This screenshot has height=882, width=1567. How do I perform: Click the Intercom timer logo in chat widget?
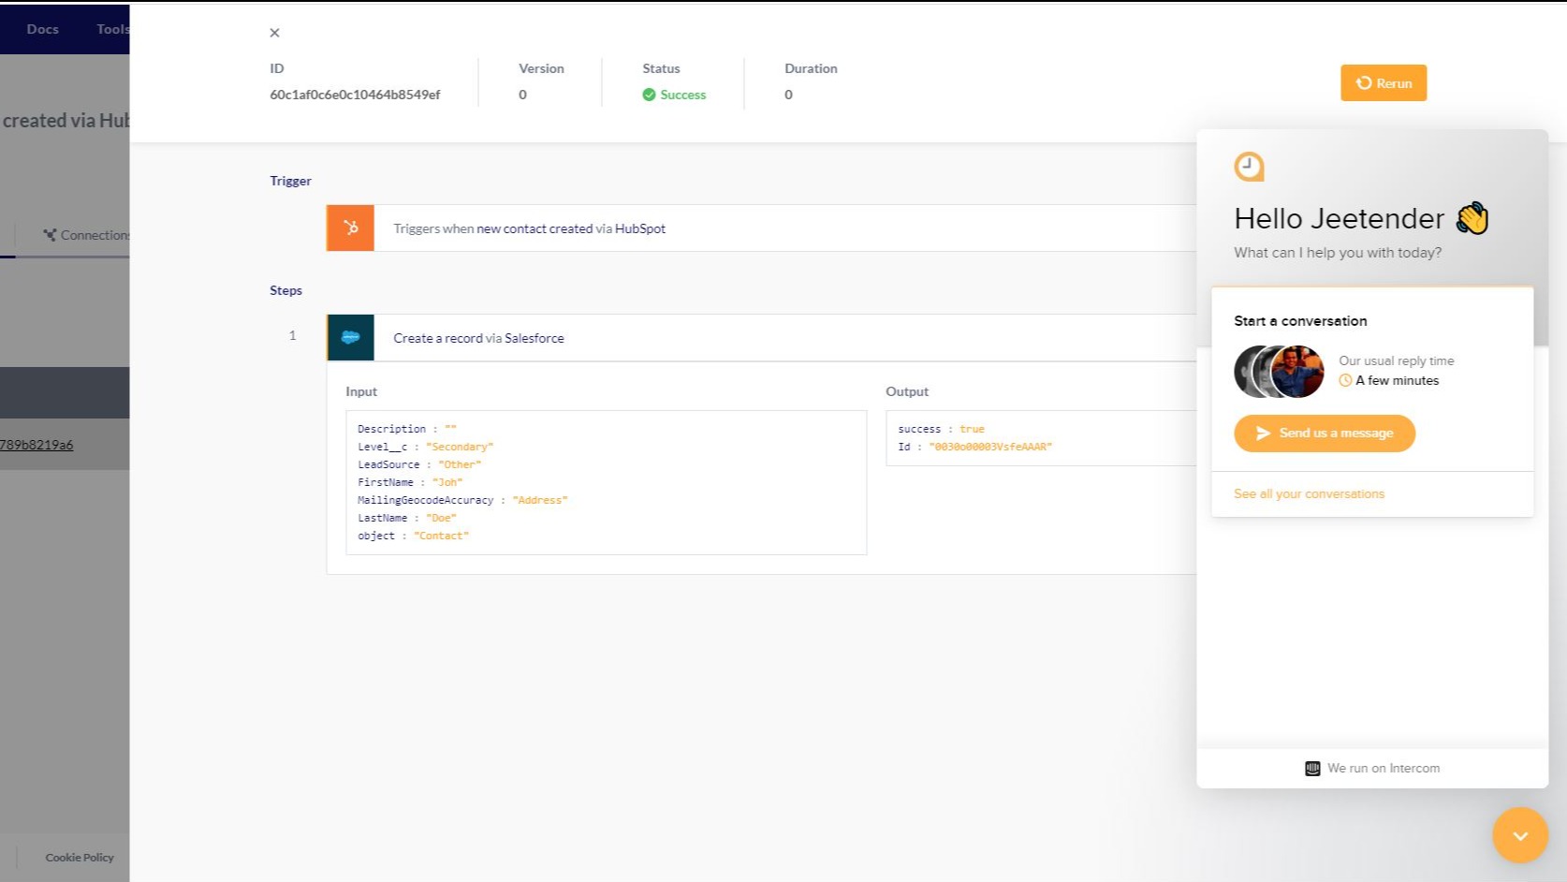1248,166
